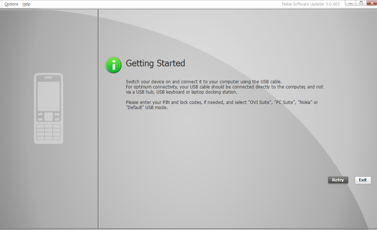
Task: Click the line starting "Switch your device on"
Action: [x=204, y=81]
